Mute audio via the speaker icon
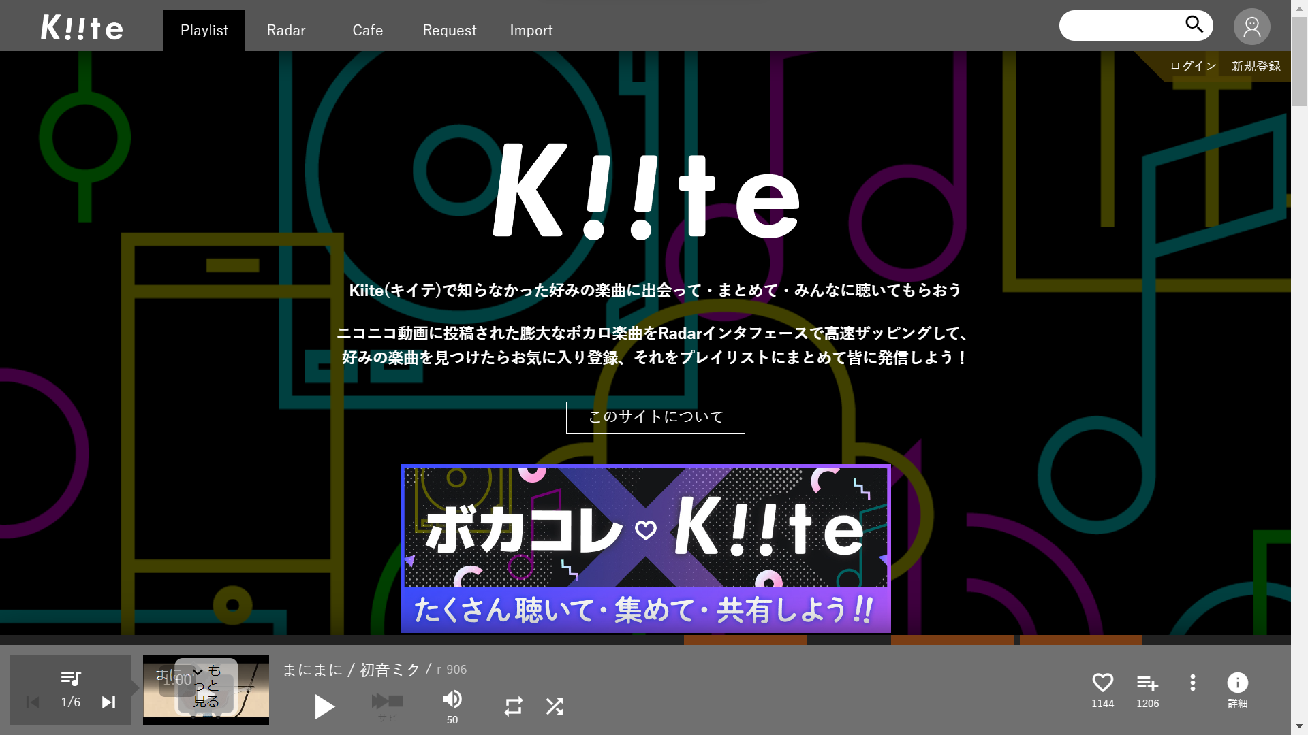 452,698
